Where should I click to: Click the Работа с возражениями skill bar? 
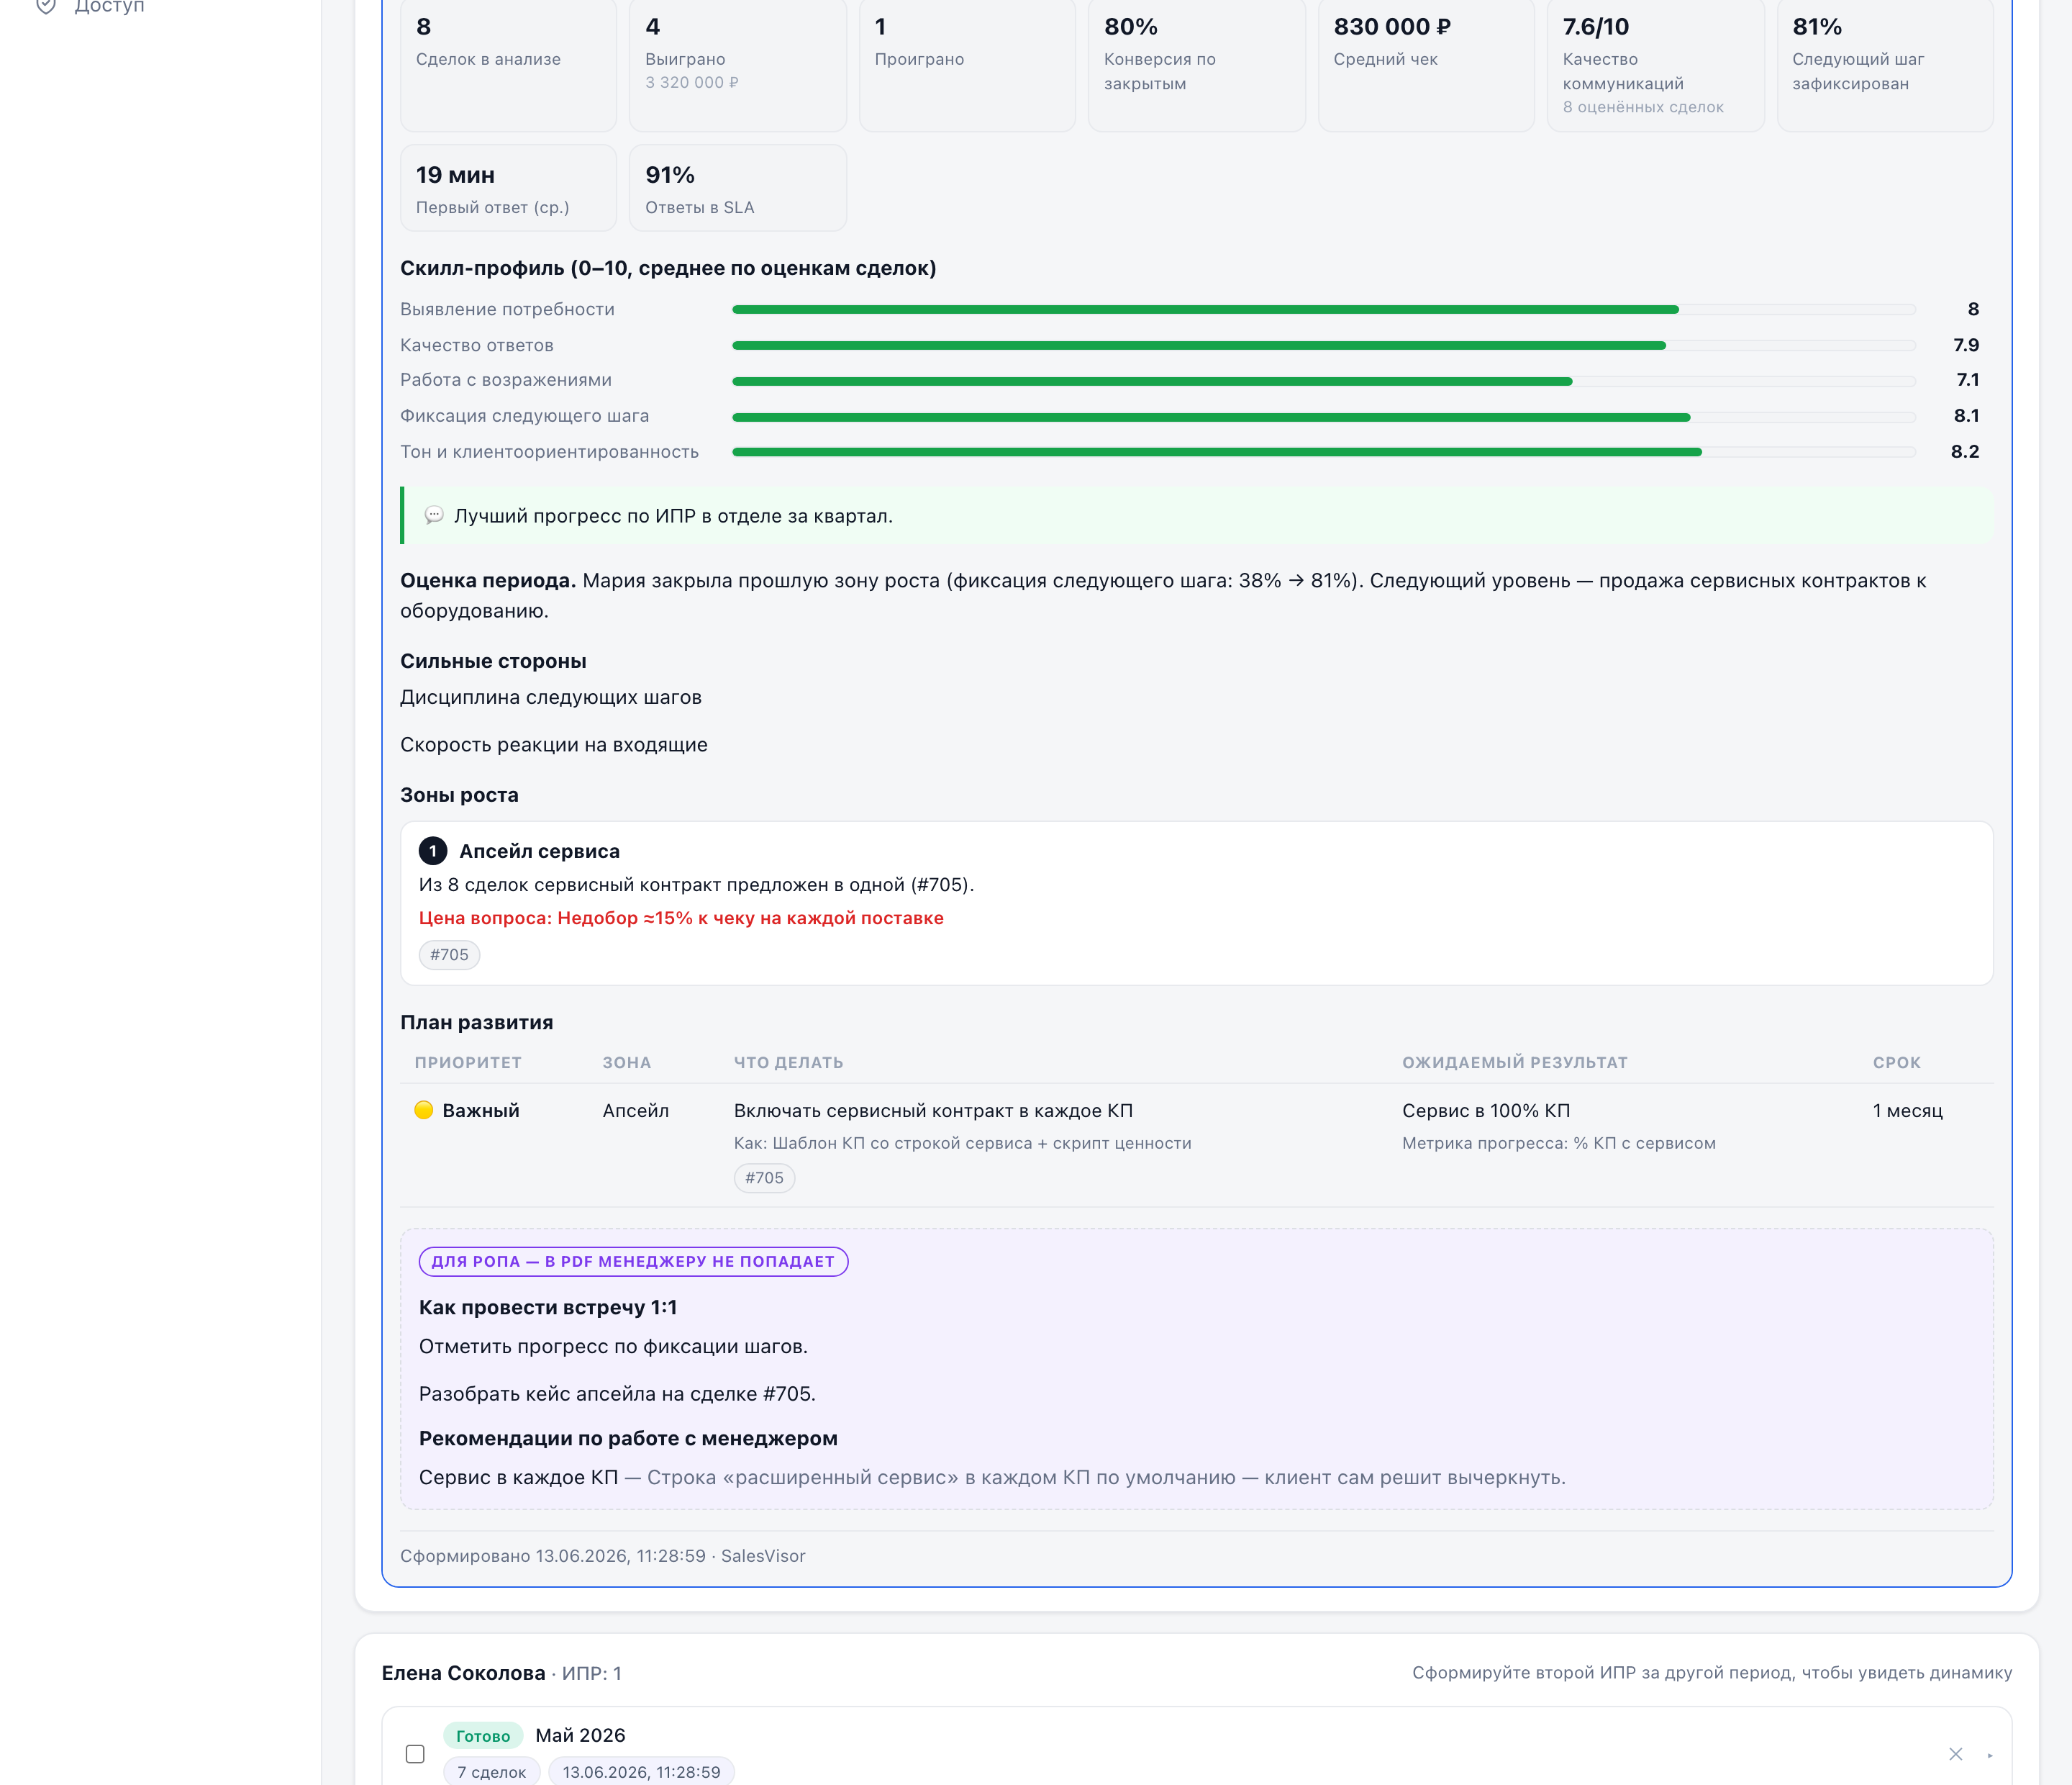pos(1323,380)
